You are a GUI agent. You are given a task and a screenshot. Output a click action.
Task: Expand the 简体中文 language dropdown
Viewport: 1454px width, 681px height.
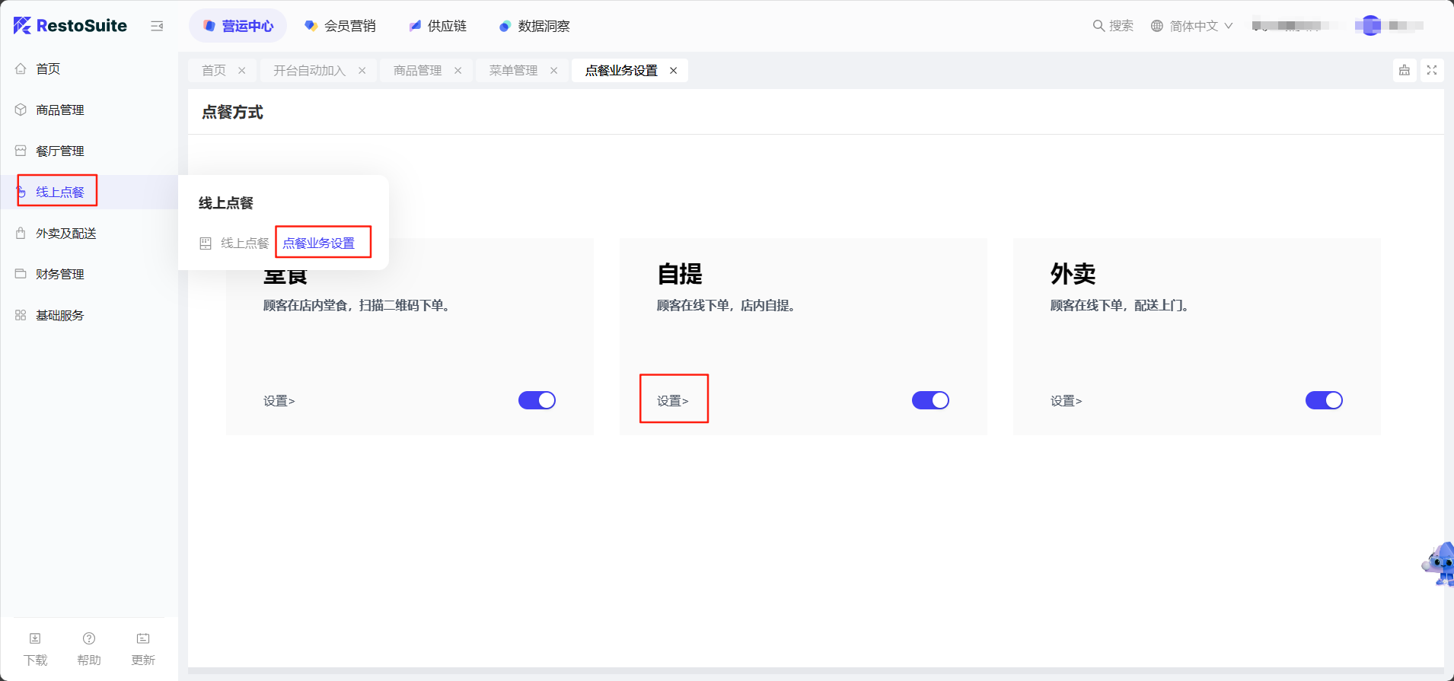(x=1192, y=26)
